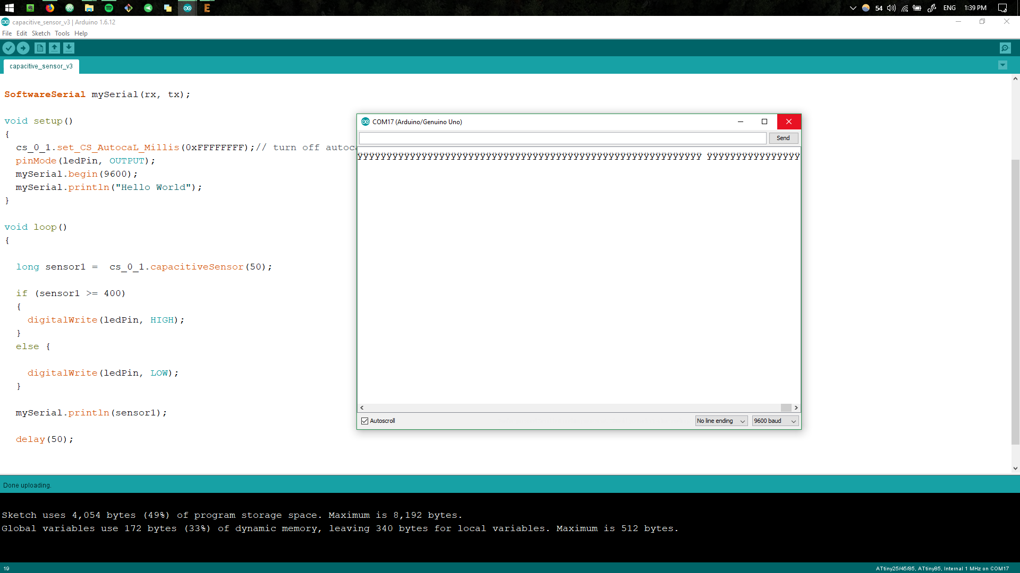Screen dimensions: 1020x573
Task: Open a sketch with the up-arrow Open icon
Action: tap(54, 48)
